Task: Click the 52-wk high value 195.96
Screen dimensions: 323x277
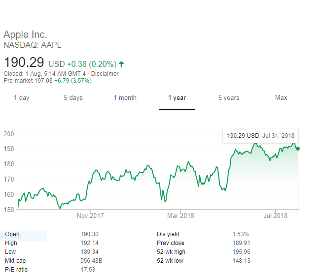Action: [241, 252]
